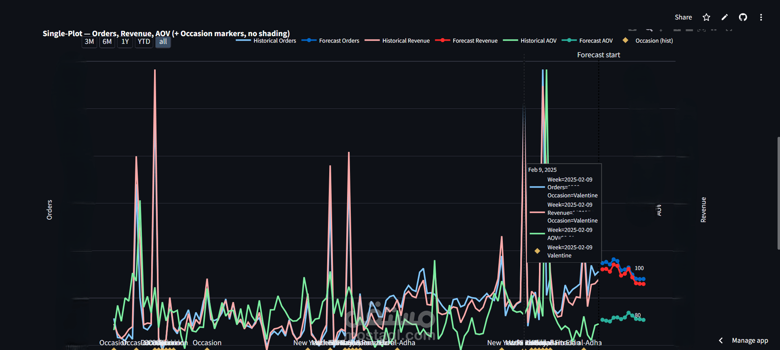The width and height of the screenshot is (780, 350).
Task: Click the 'Forecast start' annotation label
Action: [x=598, y=55]
